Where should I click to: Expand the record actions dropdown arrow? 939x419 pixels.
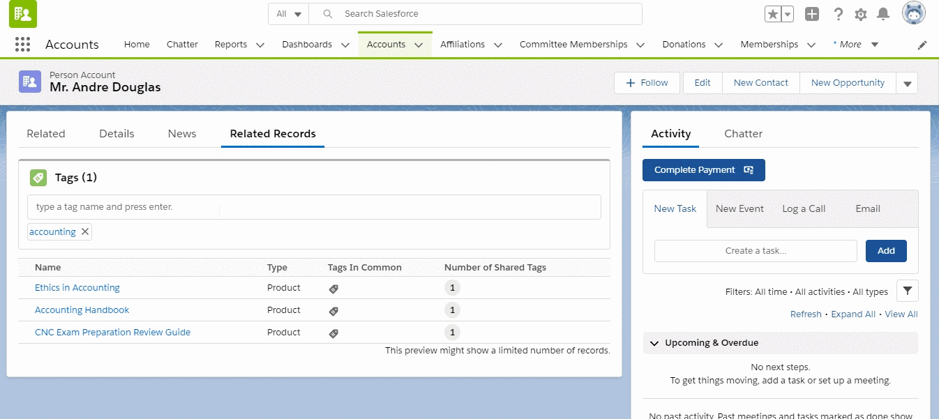tap(907, 83)
